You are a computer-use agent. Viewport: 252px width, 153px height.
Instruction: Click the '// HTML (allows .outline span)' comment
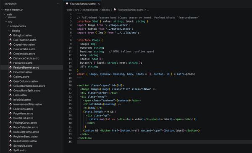point(131,52)
